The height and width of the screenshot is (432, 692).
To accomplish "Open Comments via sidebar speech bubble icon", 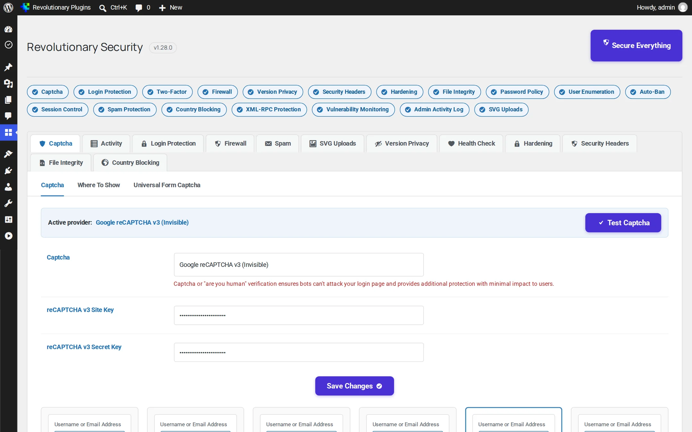I will coord(8,116).
